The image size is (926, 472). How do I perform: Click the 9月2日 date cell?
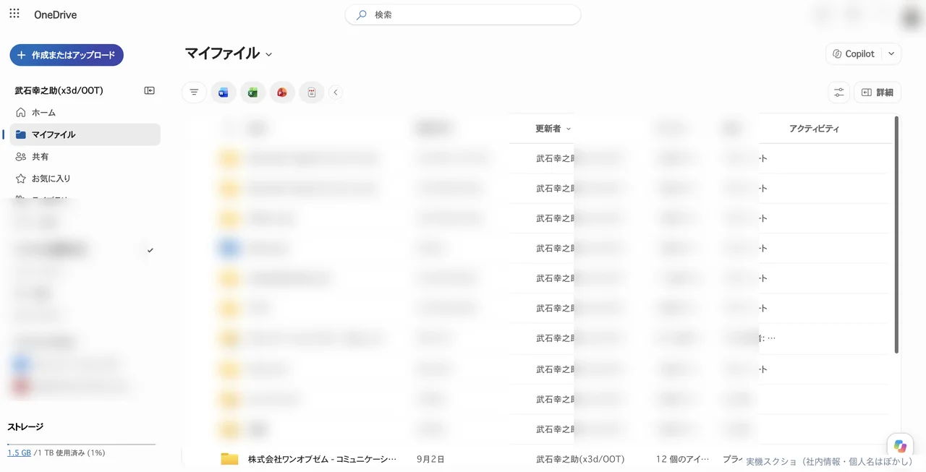pyautogui.click(x=431, y=459)
